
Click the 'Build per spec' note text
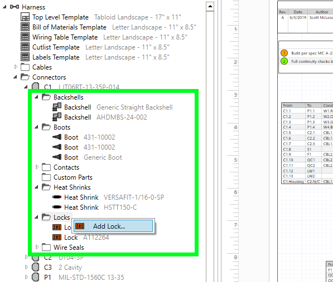click(312, 53)
